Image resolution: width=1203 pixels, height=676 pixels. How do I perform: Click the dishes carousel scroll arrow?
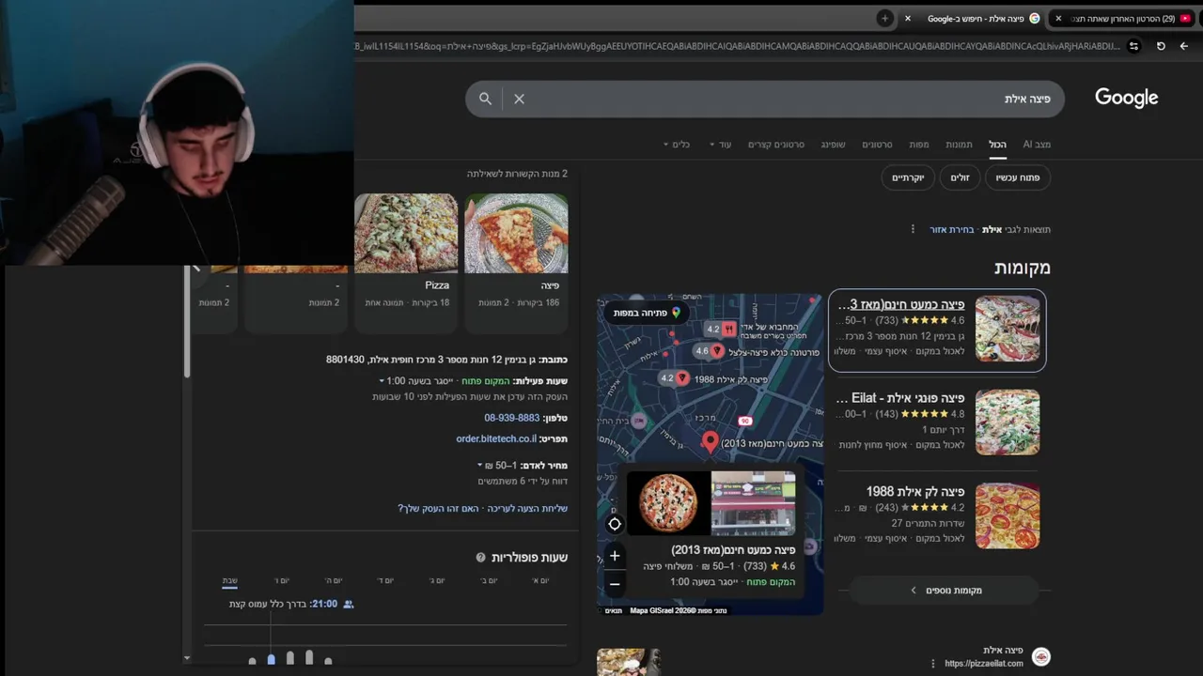pyautogui.click(x=196, y=269)
